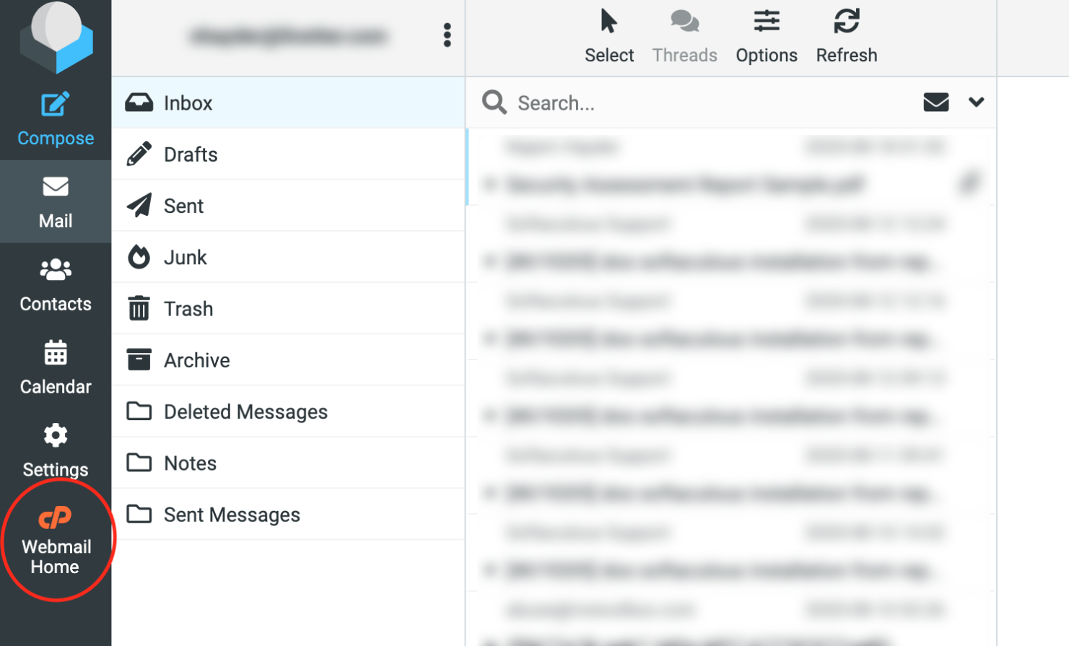Screen dimensions: 1069x646
Task: Expand the search options chevron
Action: 976,102
